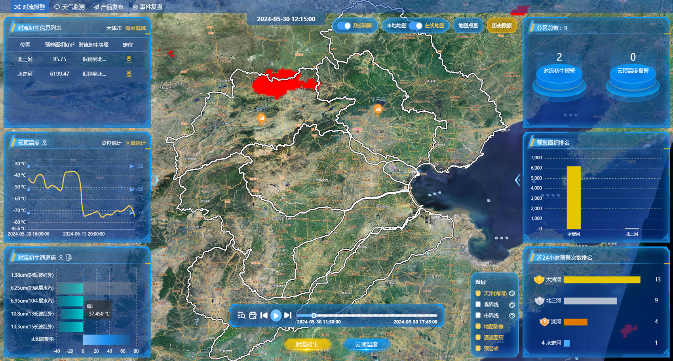Click the PDF export icon beside 对流初生通道值

[69, 258]
